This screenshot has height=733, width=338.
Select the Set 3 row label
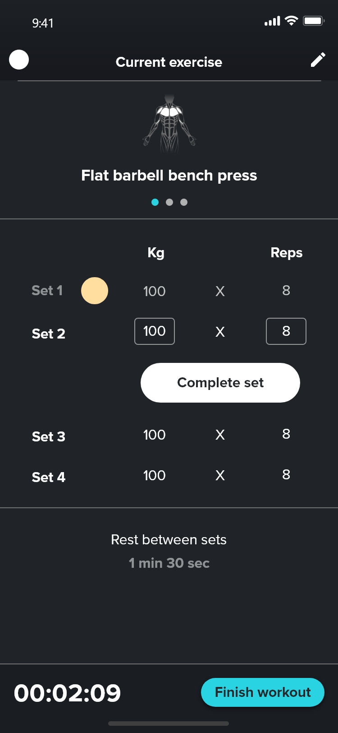[x=49, y=436]
